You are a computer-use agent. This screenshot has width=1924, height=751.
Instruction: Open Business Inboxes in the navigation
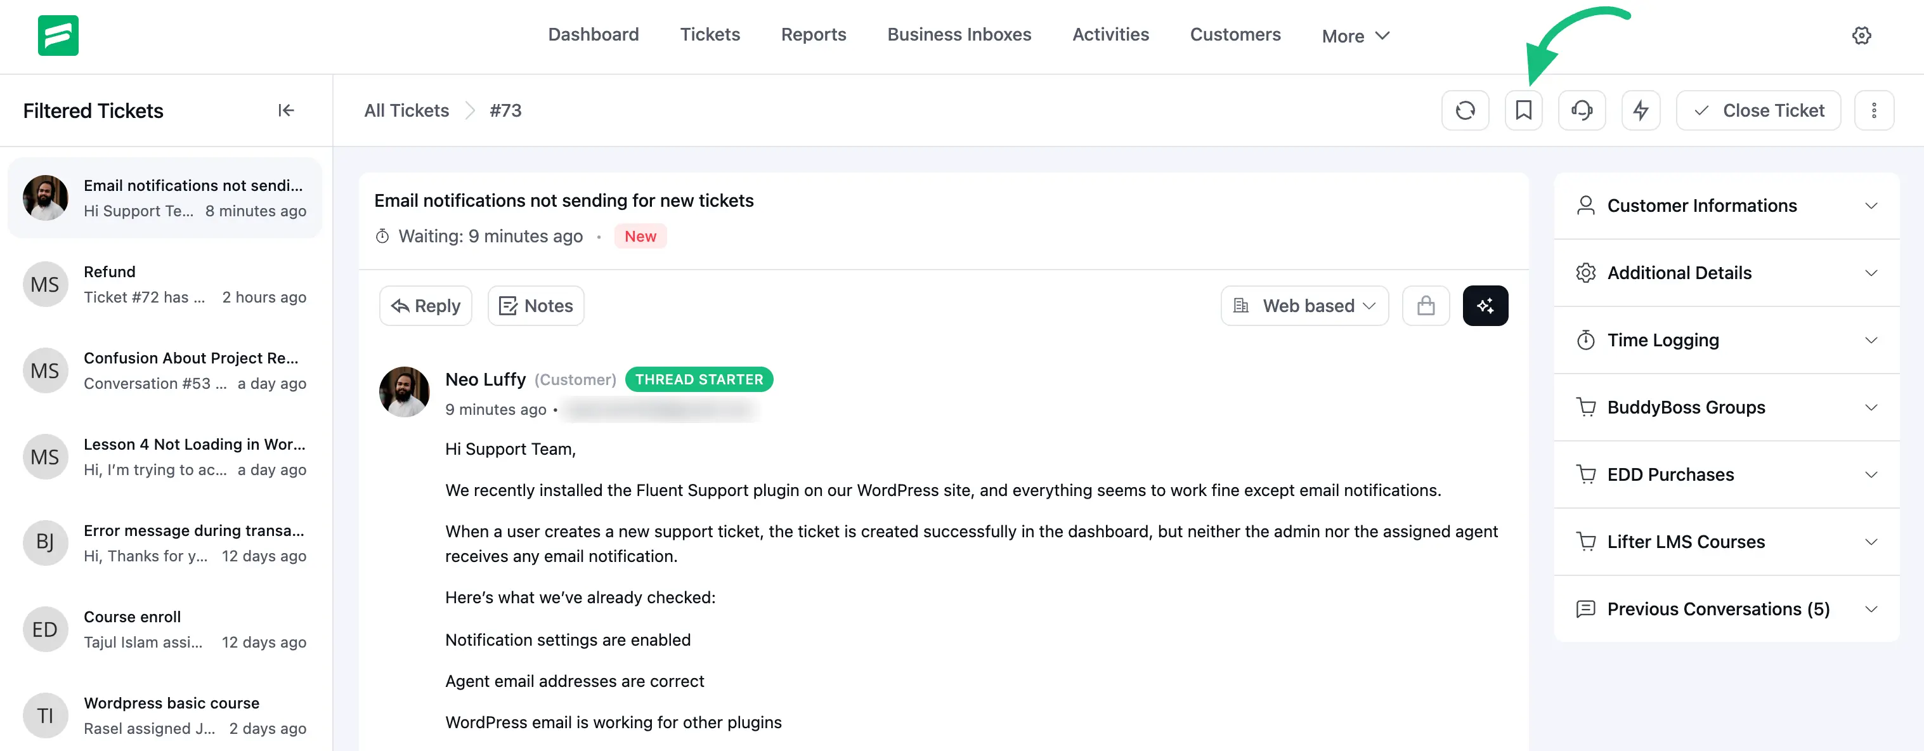click(959, 34)
